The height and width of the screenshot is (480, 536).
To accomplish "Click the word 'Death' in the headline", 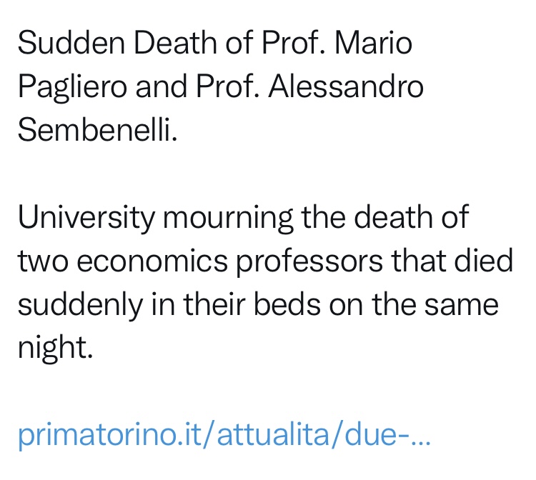I will (x=175, y=43).
